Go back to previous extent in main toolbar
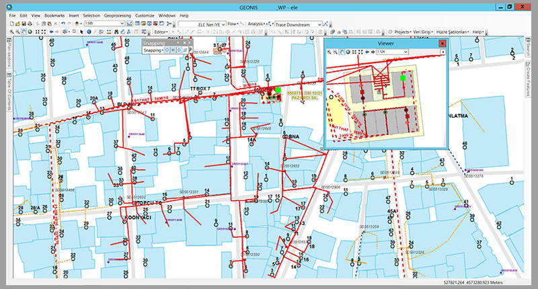This screenshot has height=289, width=538. [x=52, y=32]
